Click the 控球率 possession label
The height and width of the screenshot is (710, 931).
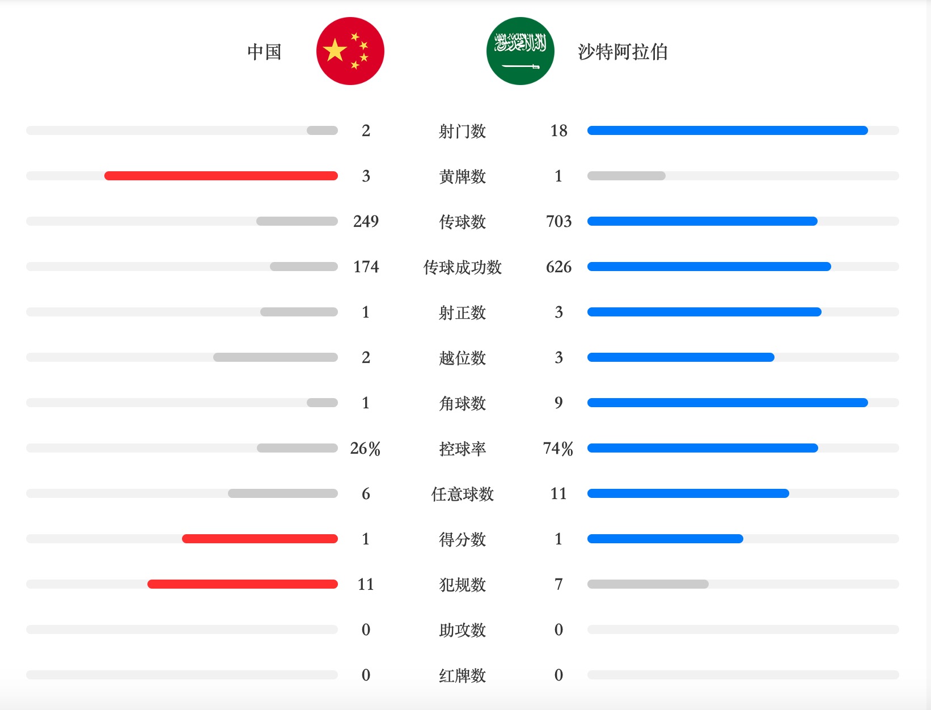pyautogui.click(x=463, y=449)
